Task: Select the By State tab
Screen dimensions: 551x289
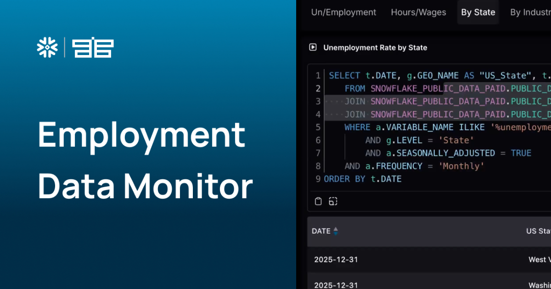Action: [478, 12]
